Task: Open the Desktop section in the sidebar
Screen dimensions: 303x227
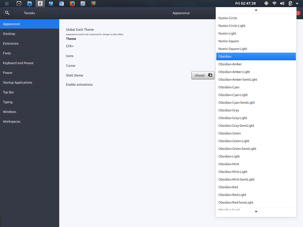Action: 30,34
